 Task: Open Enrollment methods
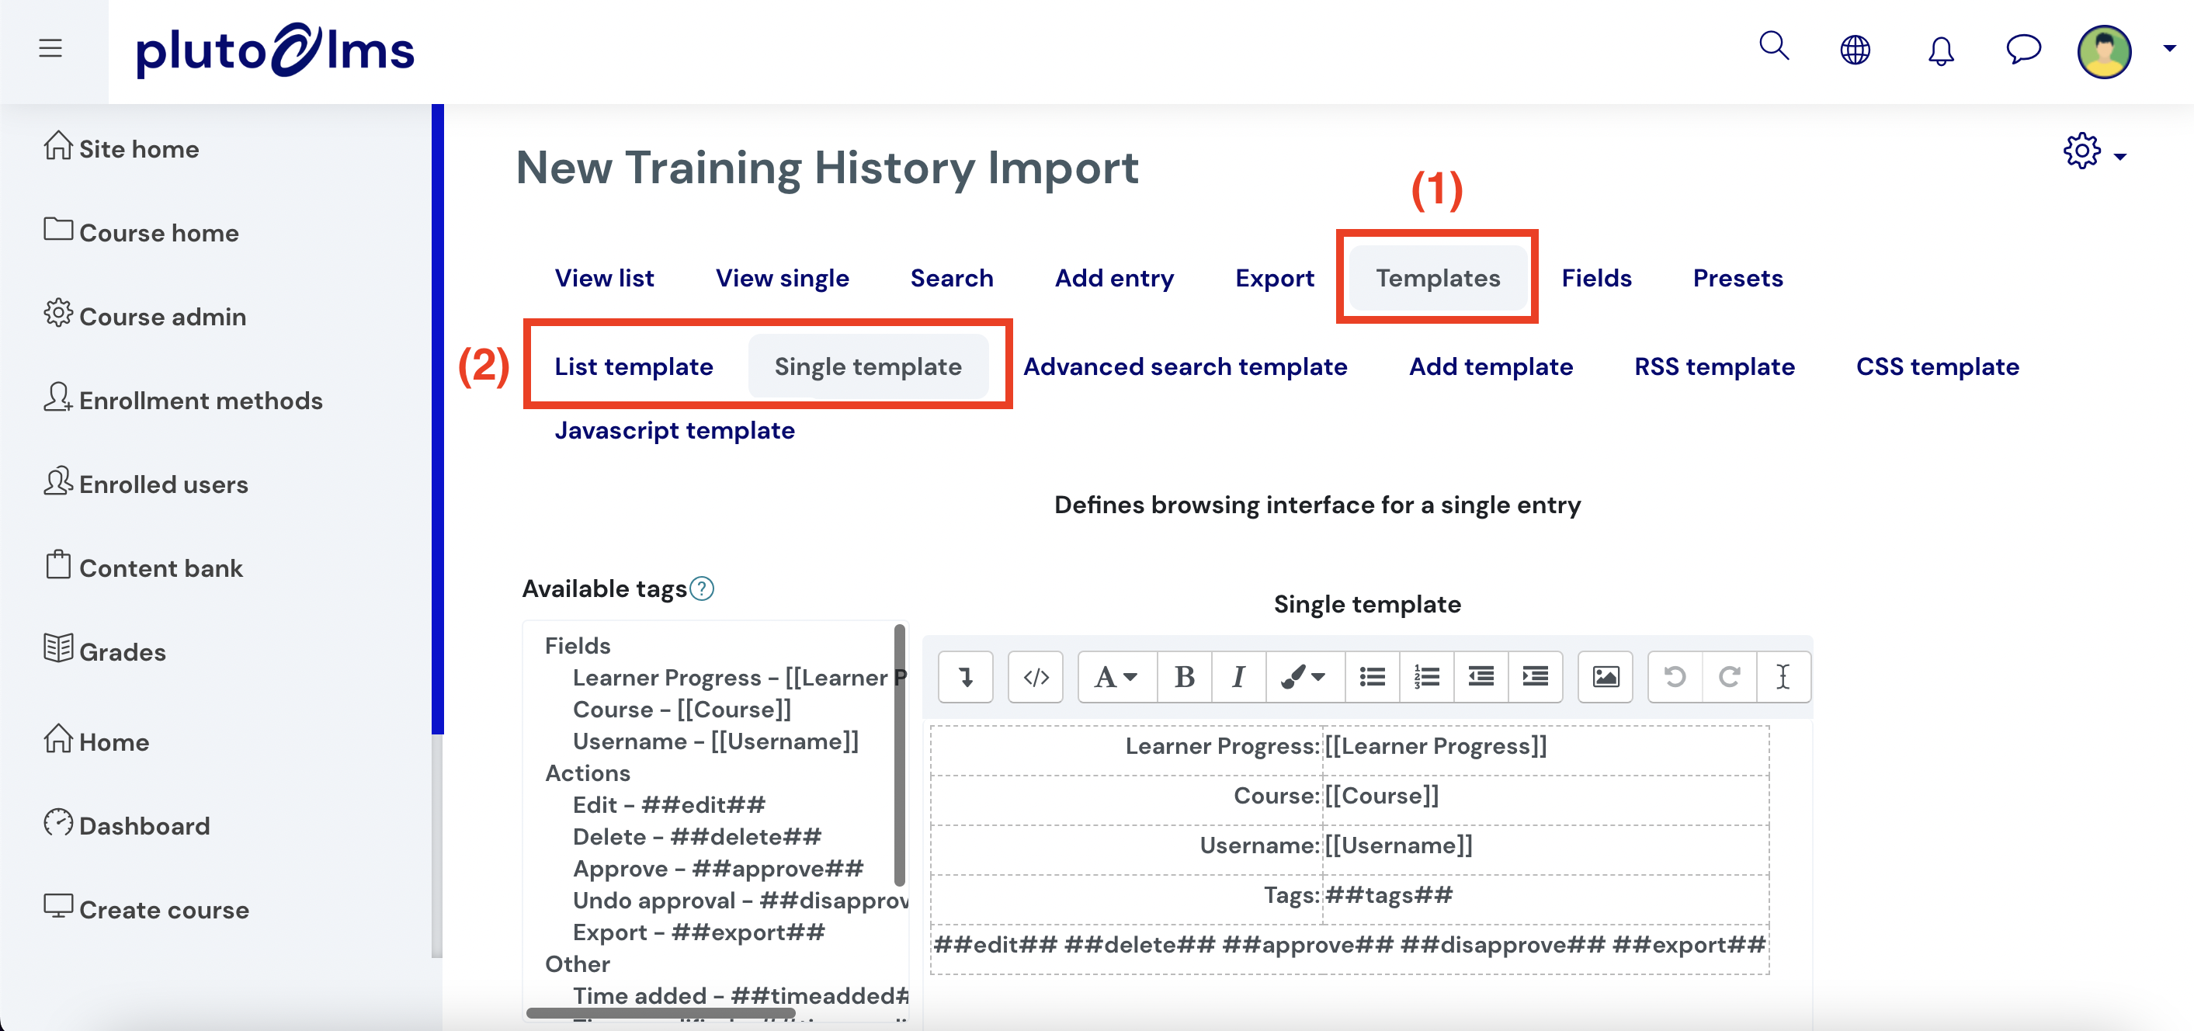183,399
